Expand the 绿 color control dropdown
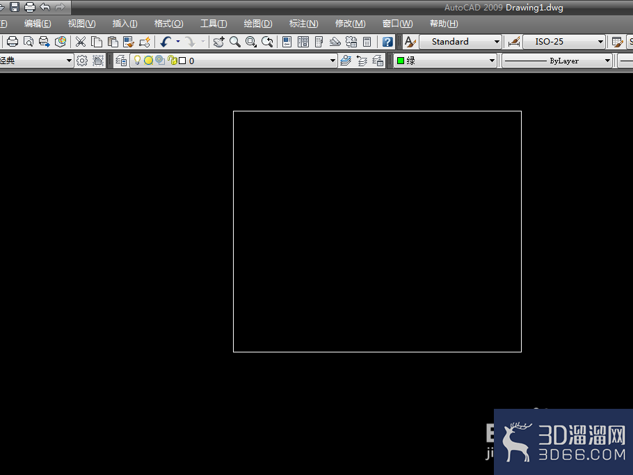This screenshot has height=475, width=633. click(x=492, y=61)
